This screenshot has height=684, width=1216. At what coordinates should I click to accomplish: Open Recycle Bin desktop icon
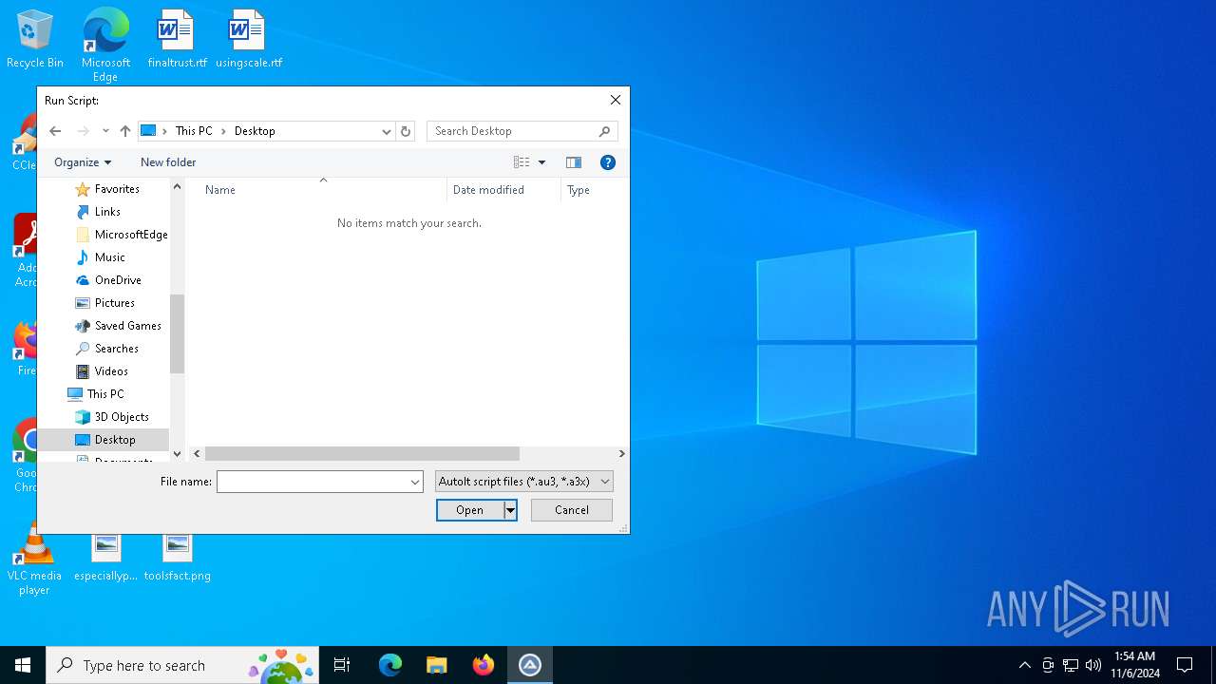point(35,39)
